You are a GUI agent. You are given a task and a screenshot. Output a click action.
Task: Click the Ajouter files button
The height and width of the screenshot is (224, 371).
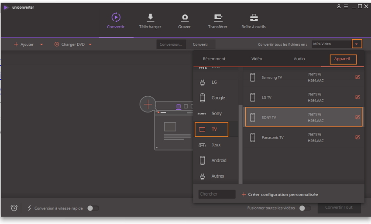pyautogui.click(x=24, y=44)
